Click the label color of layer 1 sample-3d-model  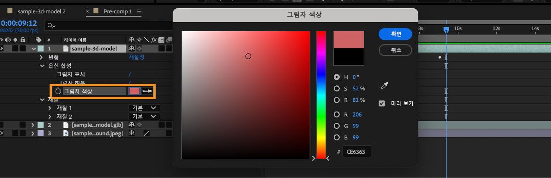pos(40,48)
